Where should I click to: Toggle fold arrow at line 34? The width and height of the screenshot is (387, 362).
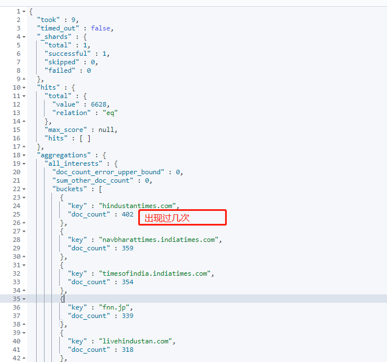click(24, 290)
